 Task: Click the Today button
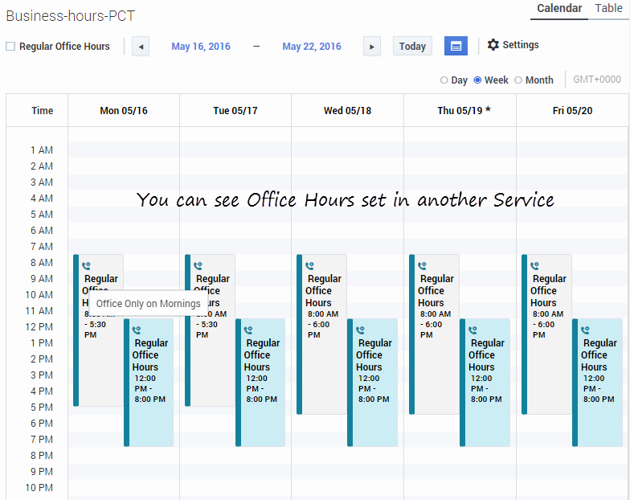(412, 47)
